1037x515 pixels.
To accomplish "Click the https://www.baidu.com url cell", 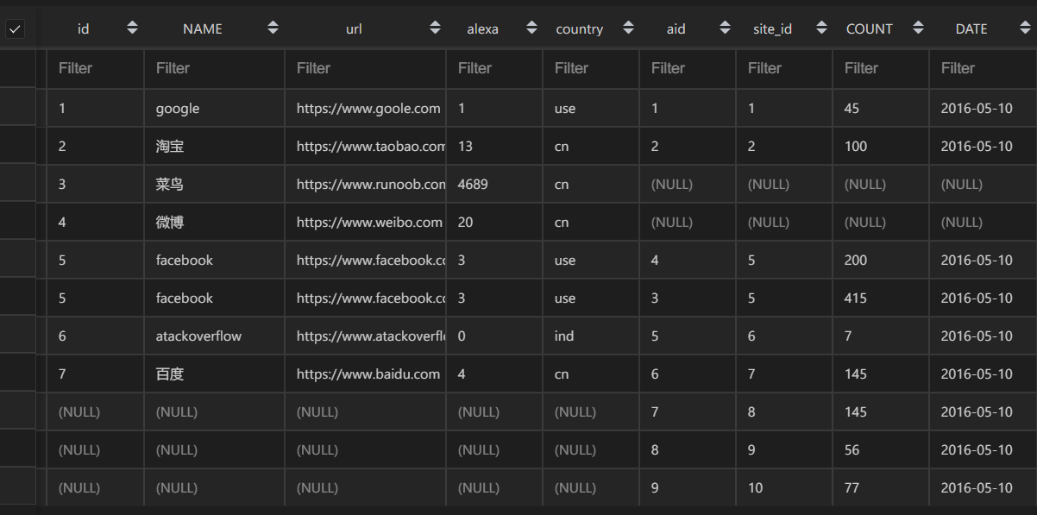I will pos(365,374).
